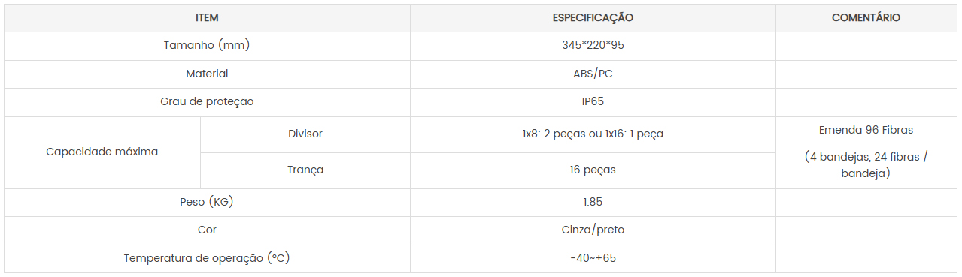Select the 1.85 weight value
This screenshot has height=277, width=962.
pyautogui.click(x=593, y=203)
